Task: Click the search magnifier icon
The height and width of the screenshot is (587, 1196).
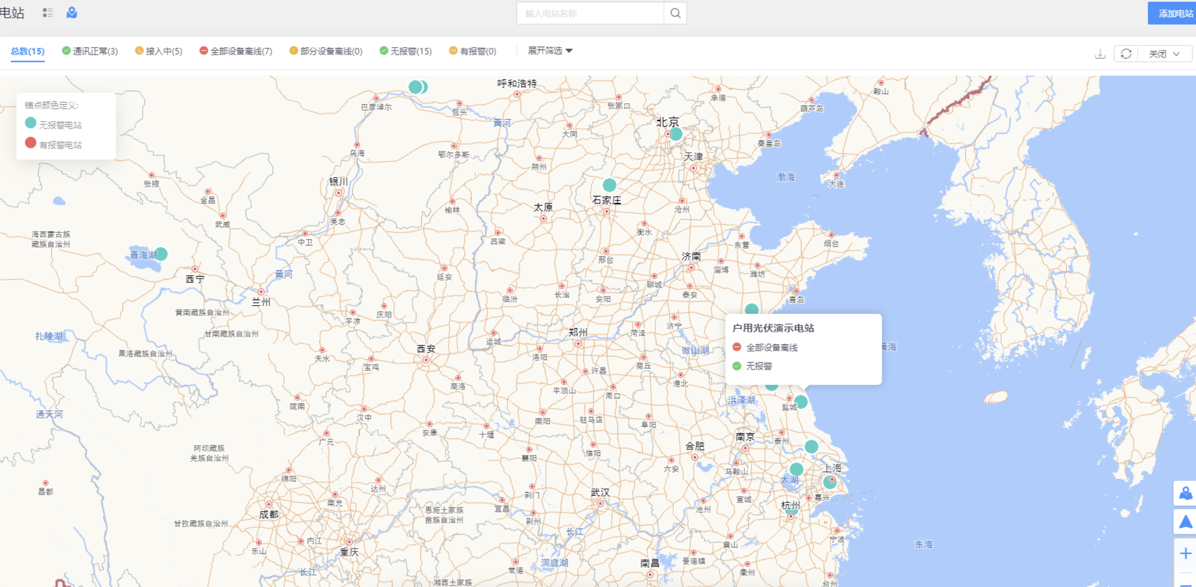Action: 675,13
